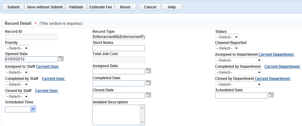
Task: Open calendar picker for Opened Date
Action: [x=61, y=59]
